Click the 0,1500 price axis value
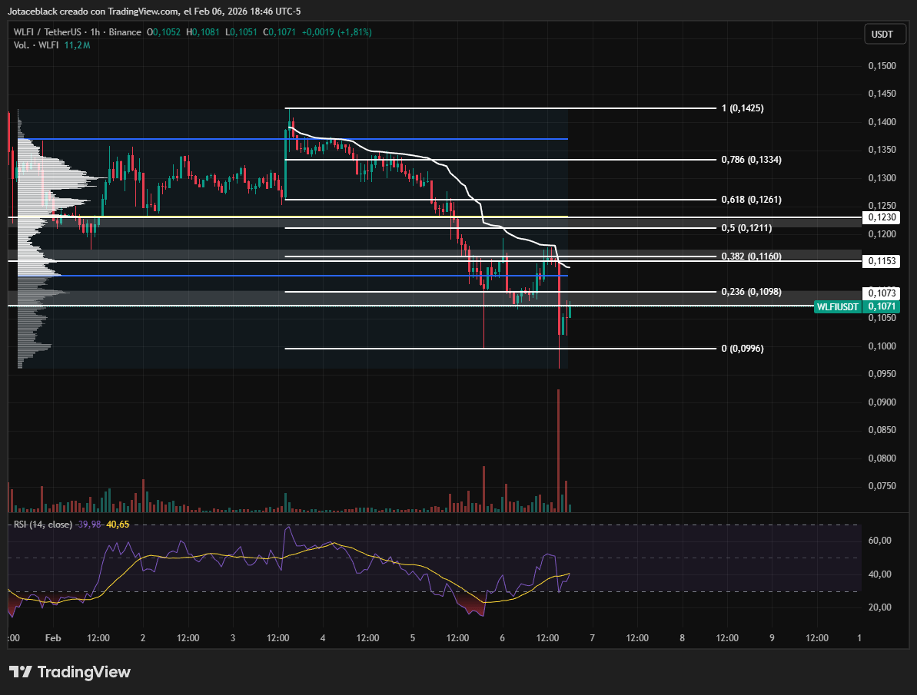The height and width of the screenshot is (695, 917). (881, 66)
